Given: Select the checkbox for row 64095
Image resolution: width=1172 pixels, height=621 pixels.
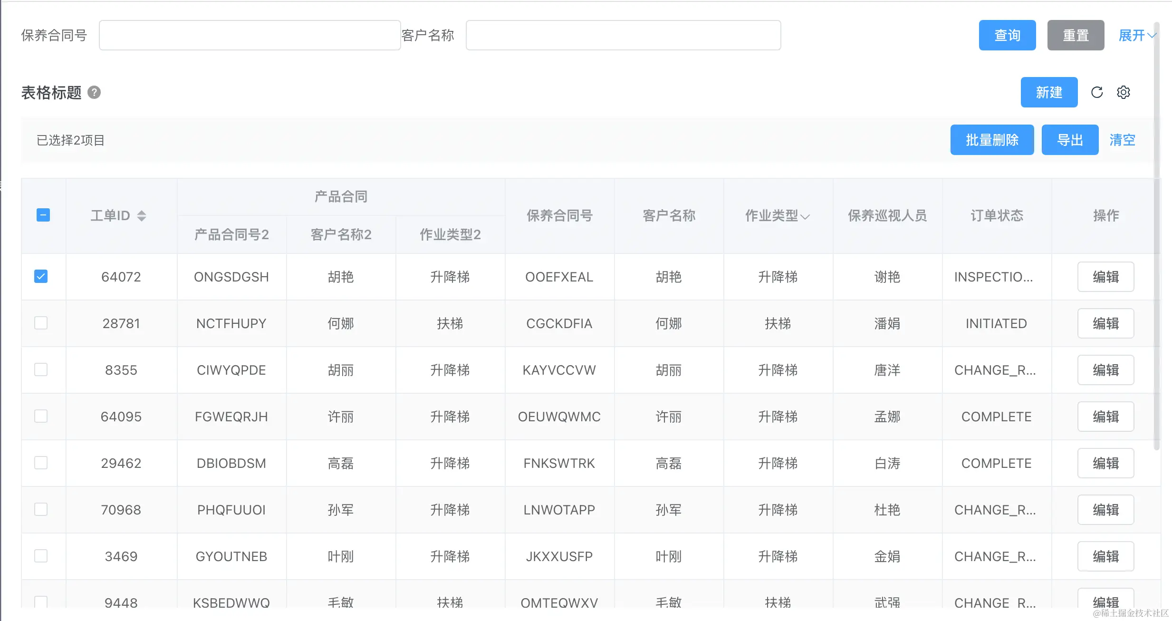Looking at the screenshot, I should 41,416.
